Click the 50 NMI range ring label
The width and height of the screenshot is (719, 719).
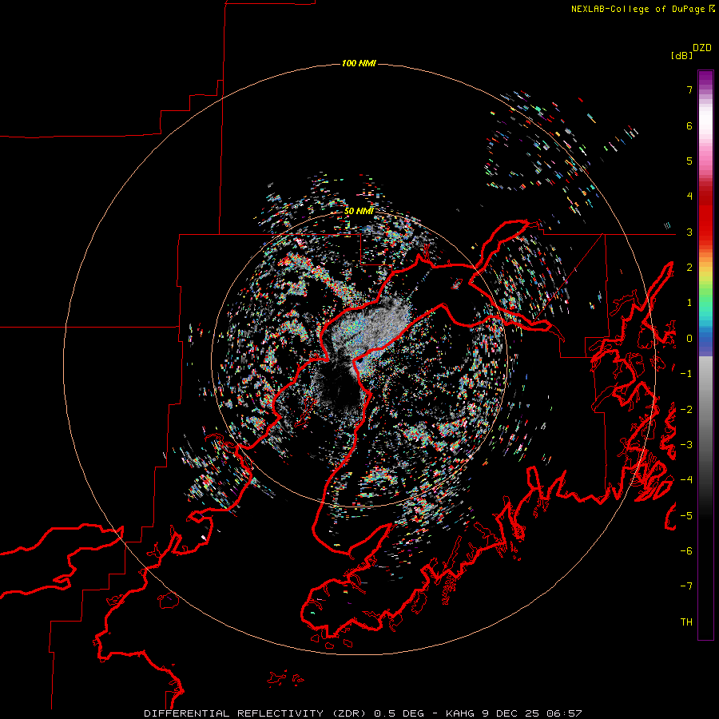pyautogui.click(x=359, y=211)
